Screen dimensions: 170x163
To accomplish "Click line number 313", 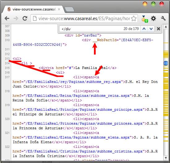I will (x=7, y=58).
